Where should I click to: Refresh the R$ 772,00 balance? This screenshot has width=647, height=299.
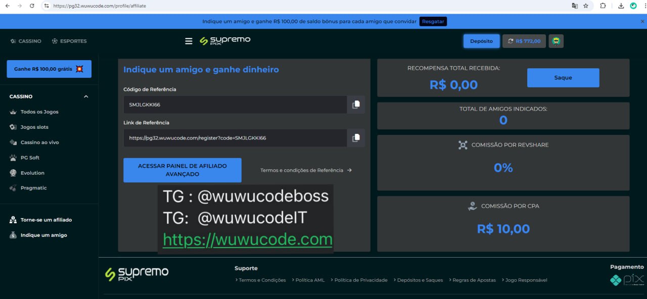(x=511, y=41)
